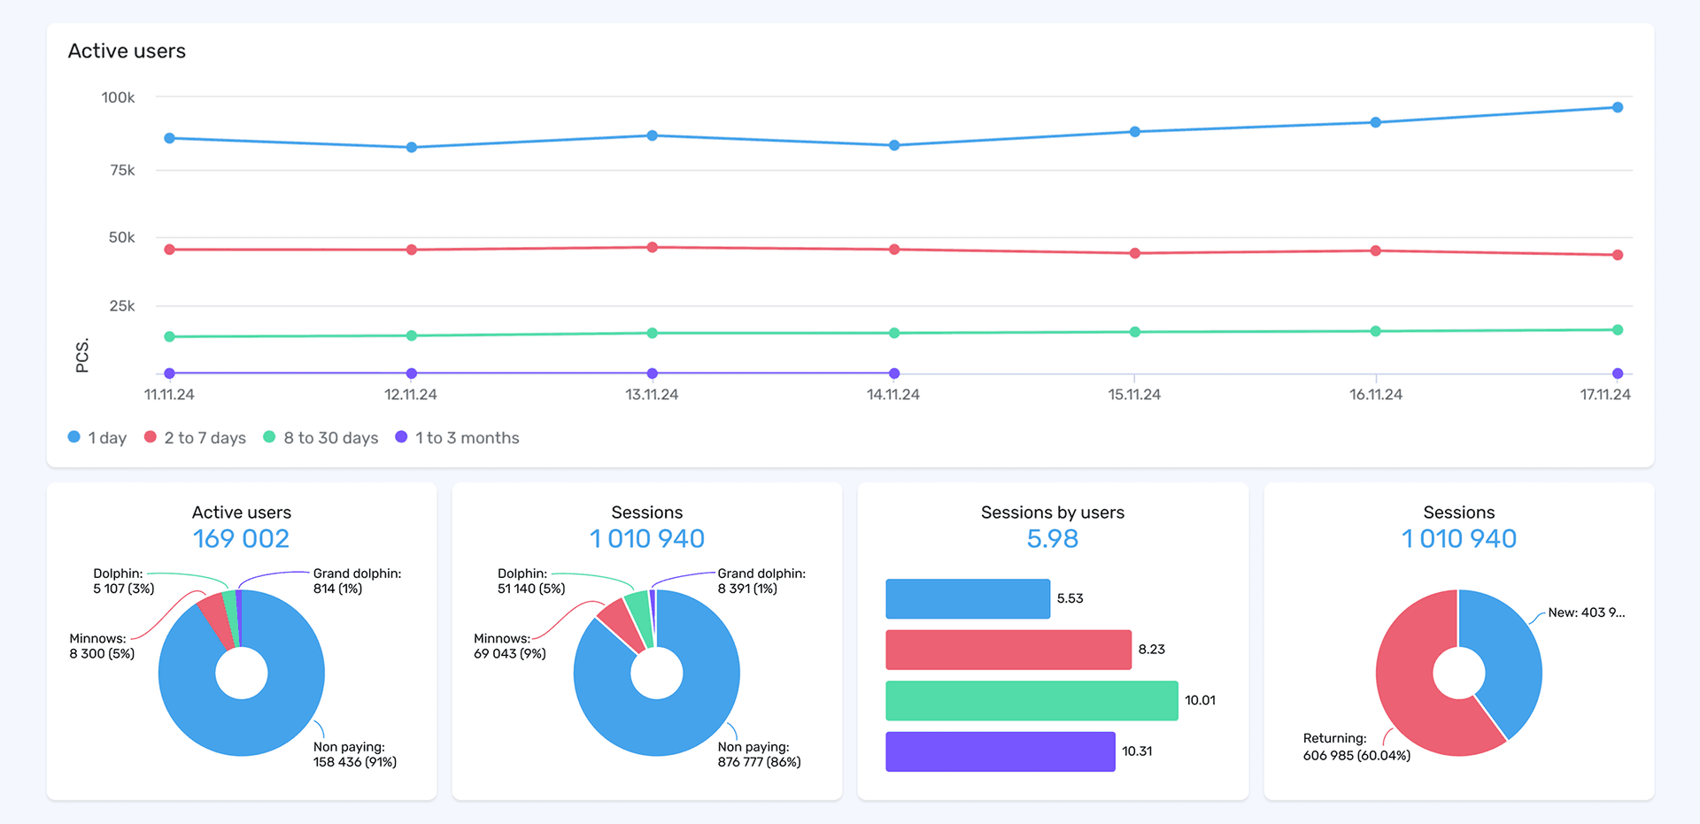The width and height of the screenshot is (1700, 824).
Task: Click the "Active users" chart title
Action: pos(127,50)
